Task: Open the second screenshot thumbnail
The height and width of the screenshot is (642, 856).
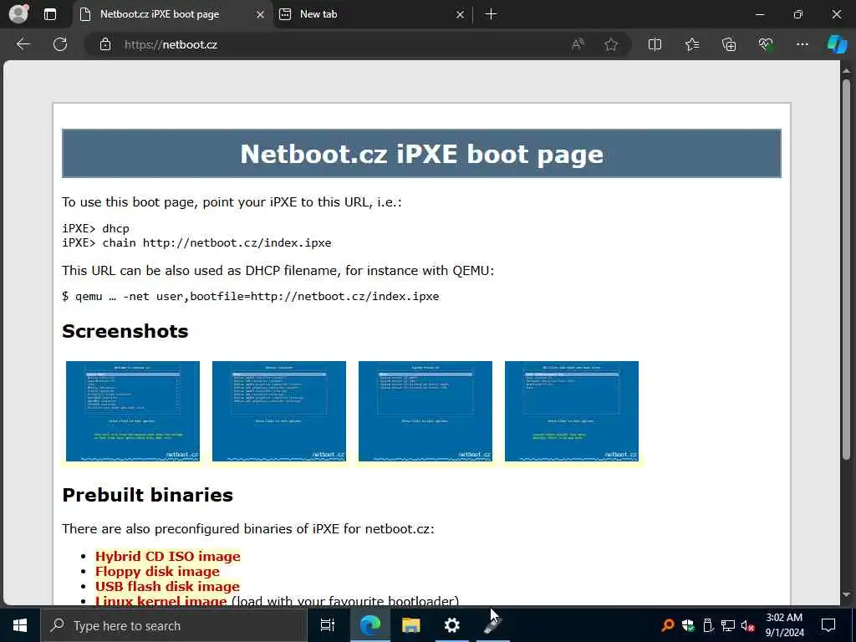Action: coord(279,411)
